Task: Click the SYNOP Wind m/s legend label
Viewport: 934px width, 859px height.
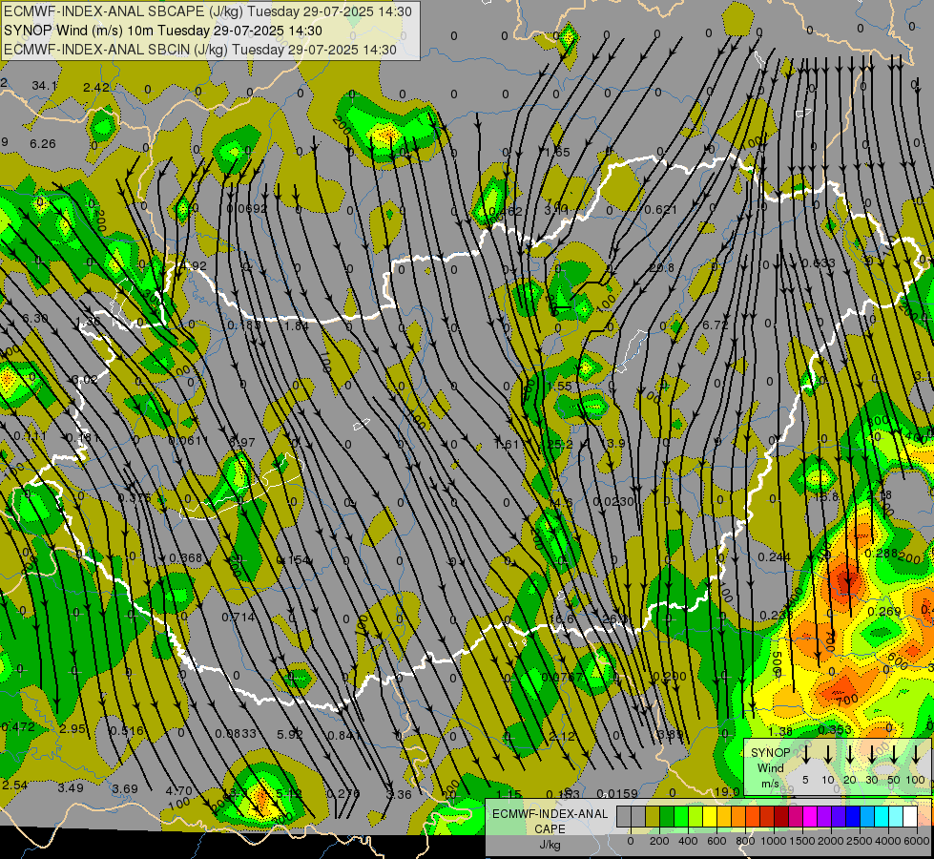Action: (770, 767)
